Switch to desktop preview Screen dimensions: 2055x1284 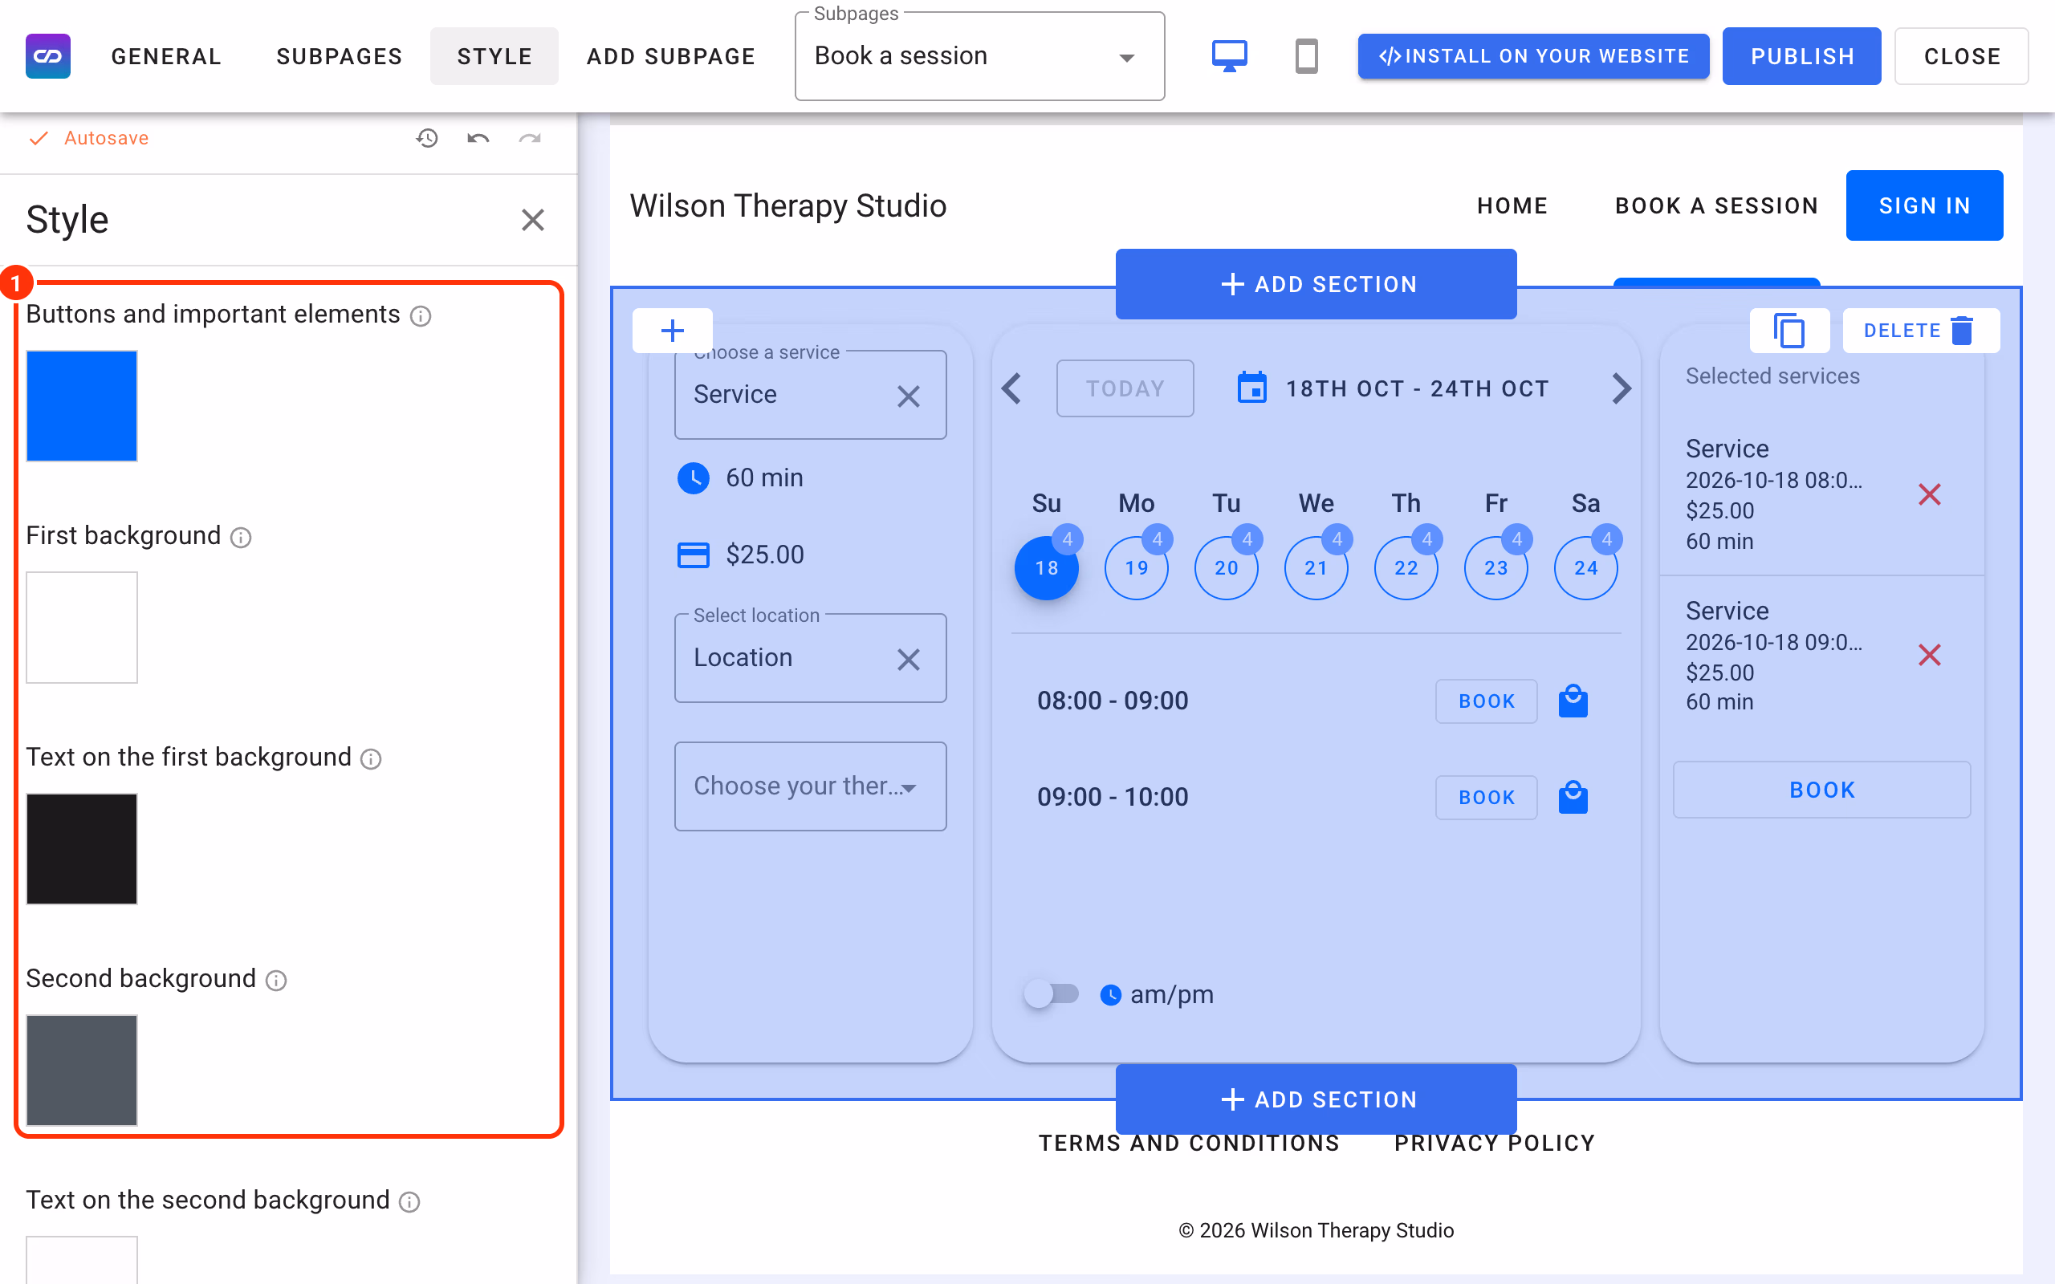[x=1229, y=56]
